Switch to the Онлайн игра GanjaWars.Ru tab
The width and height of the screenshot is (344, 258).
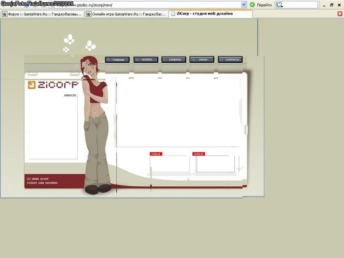click(126, 14)
